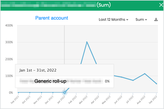This screenshot has width=164, height=109.
Task: Open the Last 12 Months dropdown
Action: [114, 20]
